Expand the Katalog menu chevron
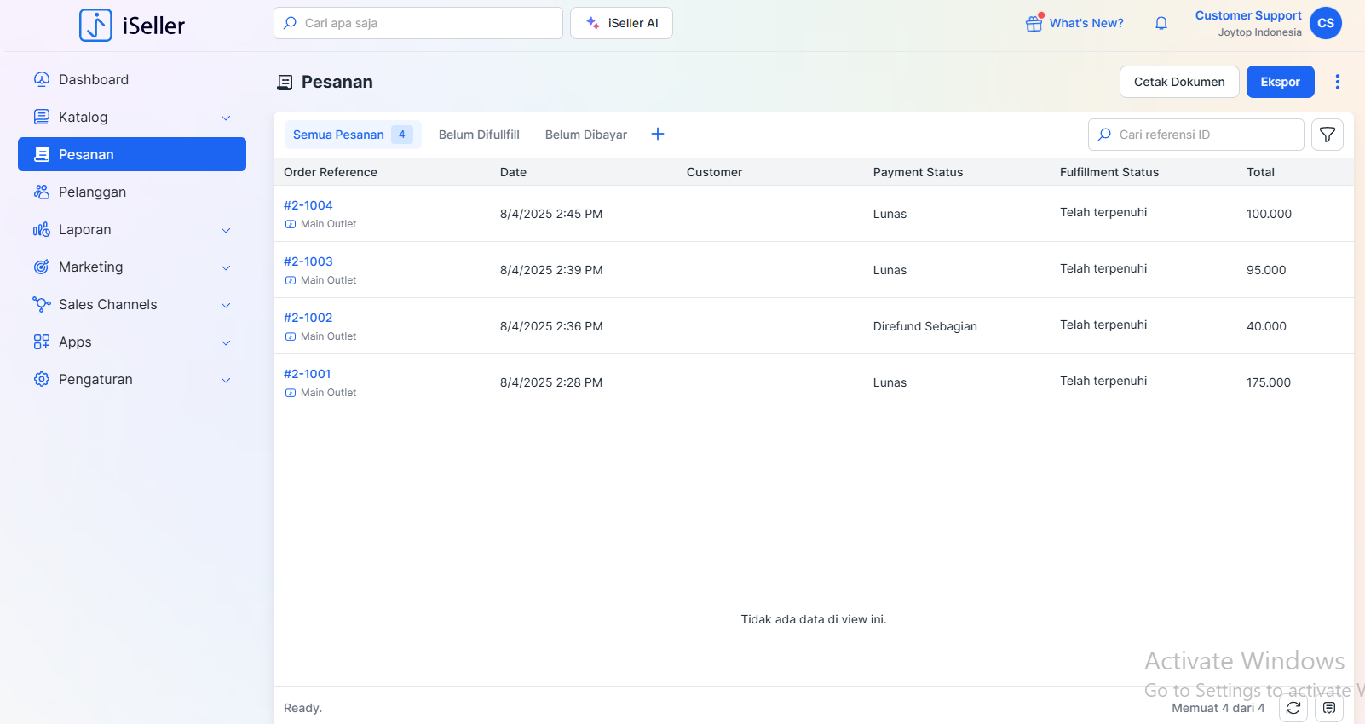 pos(226,118)
